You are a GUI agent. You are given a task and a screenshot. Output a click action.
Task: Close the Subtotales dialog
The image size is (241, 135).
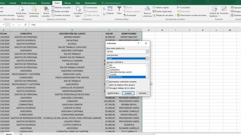(x=146, y=43)
